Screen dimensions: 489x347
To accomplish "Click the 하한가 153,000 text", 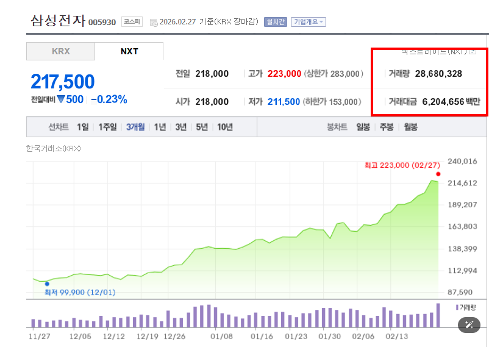I will coord(332,102).
